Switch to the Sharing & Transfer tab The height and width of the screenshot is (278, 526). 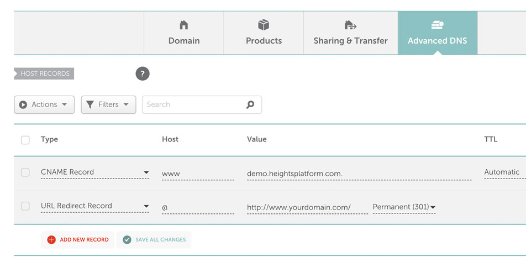350,33
